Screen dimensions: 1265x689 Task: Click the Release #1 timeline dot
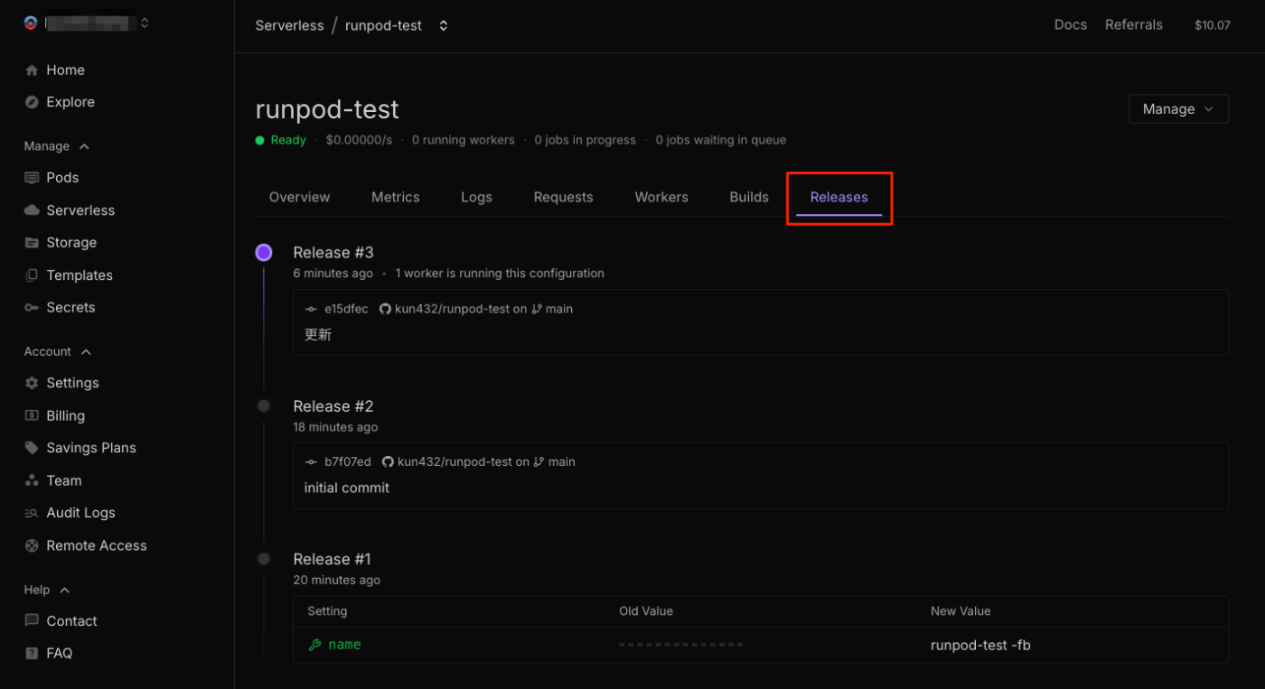click(x=264, y=559)
